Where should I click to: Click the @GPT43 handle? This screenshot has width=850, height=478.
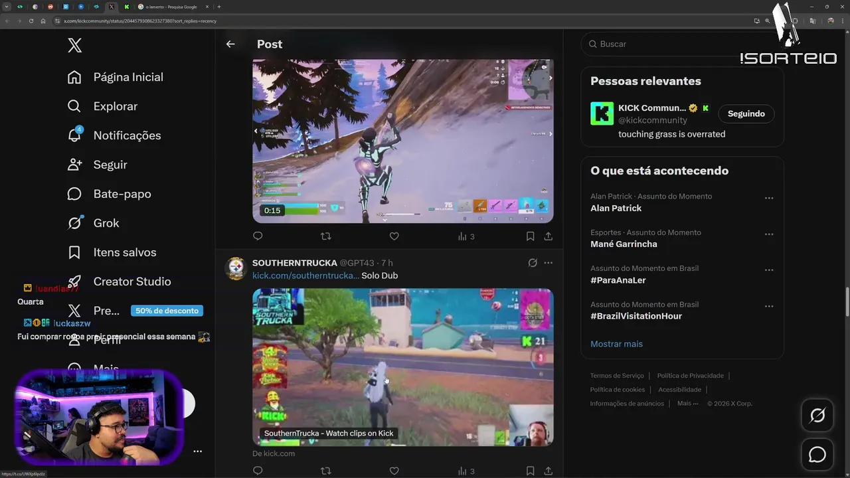[357, 263]
